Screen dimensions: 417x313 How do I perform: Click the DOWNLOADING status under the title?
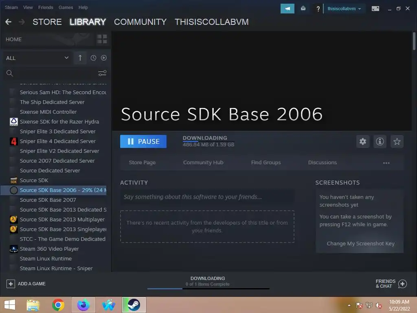pyautogui.click(x=205, y=138)
